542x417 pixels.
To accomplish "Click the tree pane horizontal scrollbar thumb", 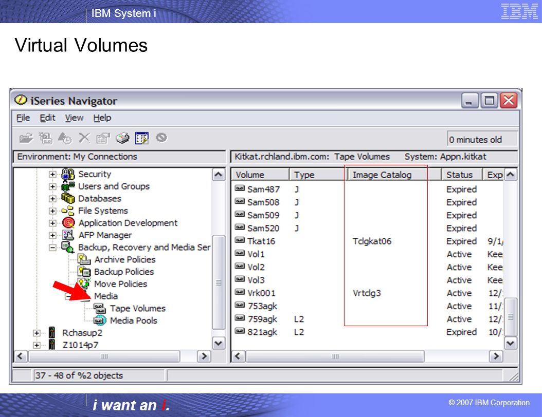I will (104, 356).
